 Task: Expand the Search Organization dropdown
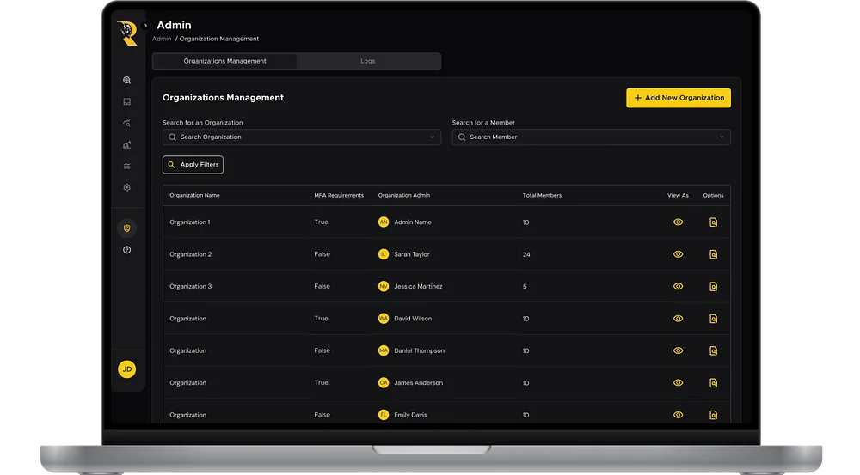click(302, 137)
